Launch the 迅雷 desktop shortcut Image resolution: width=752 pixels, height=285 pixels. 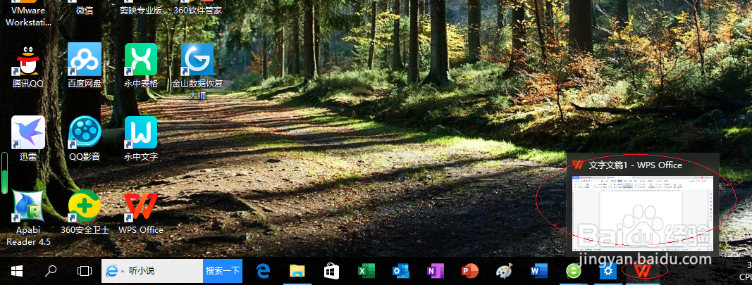pyautogui.click(x=28, y=139)
